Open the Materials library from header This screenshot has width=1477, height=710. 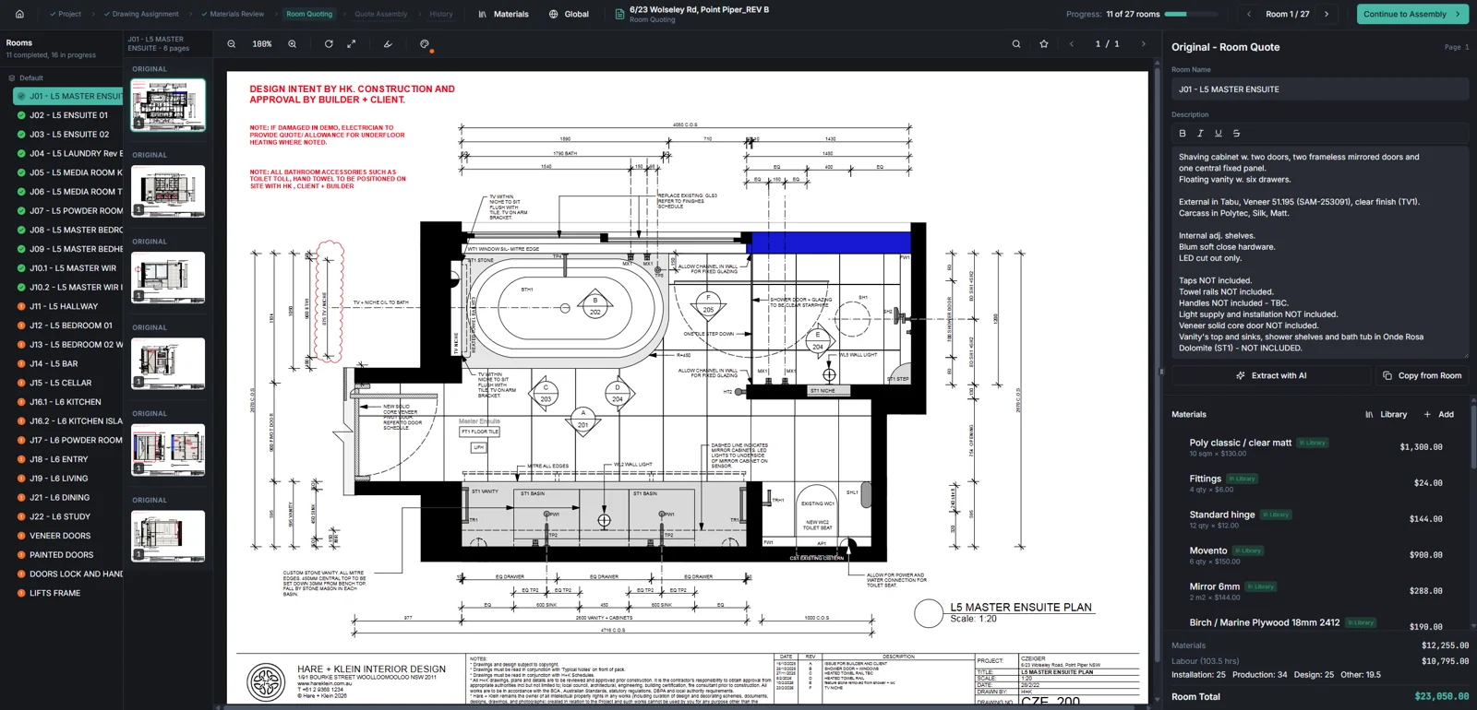pyautogui.click(x=503, y=14)
